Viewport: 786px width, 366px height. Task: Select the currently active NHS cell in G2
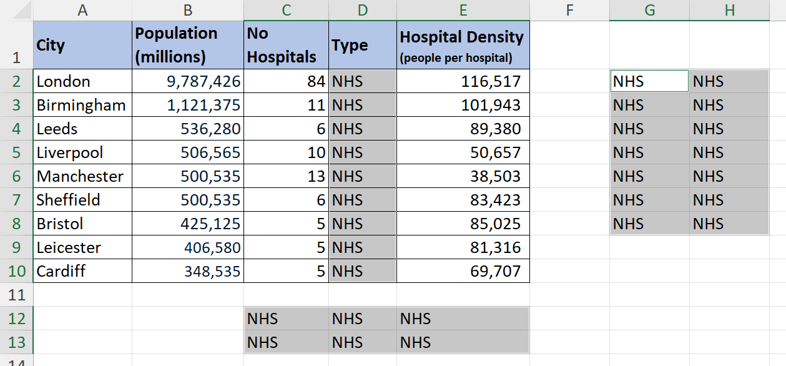tap(649, 81)
